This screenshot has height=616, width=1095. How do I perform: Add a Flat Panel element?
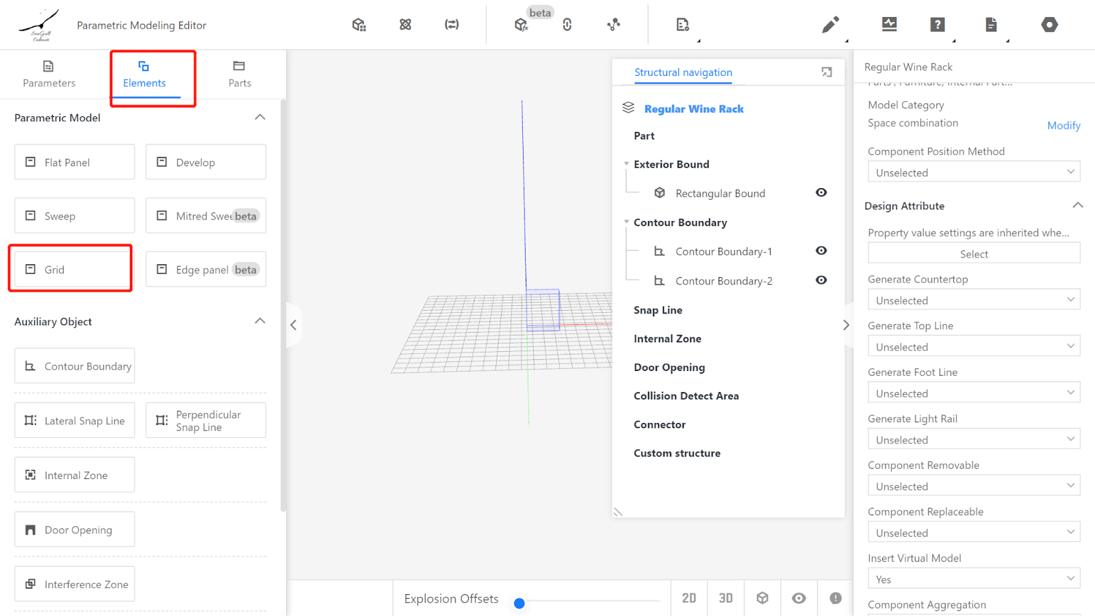click(75, 162)
